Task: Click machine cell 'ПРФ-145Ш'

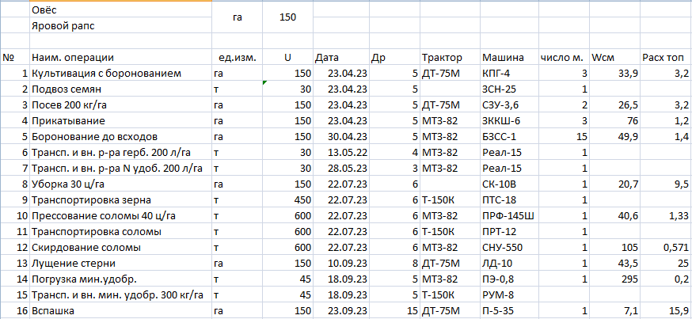Action: coord(509,216)
